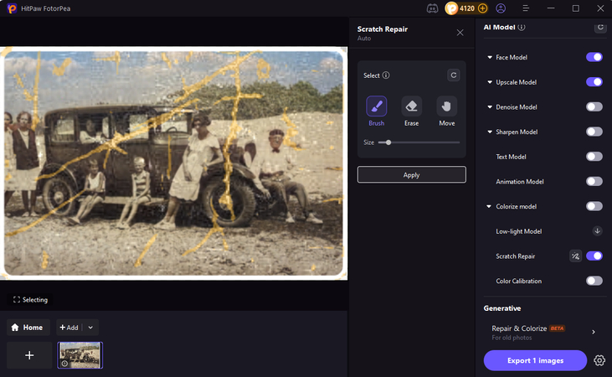The height and width of the screenshot is (377, 612).
Task: Select the vintage car photo thumbnail
Action: pos(80,355)
